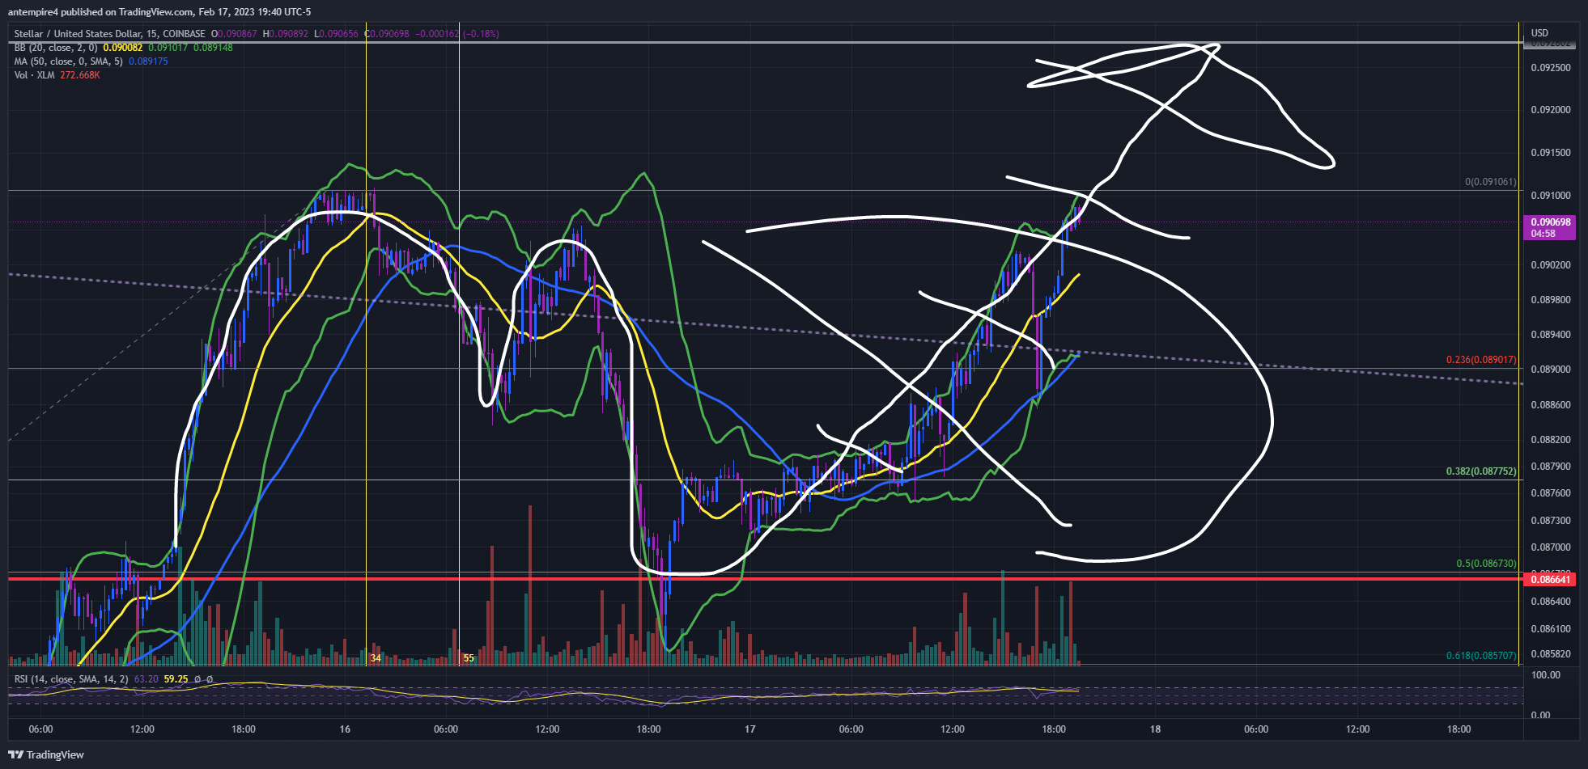Click the 'antempire4 published on TradingView.com' header text
The width and height of the screenshot is (1588, 769).
(x=101, y=12)
